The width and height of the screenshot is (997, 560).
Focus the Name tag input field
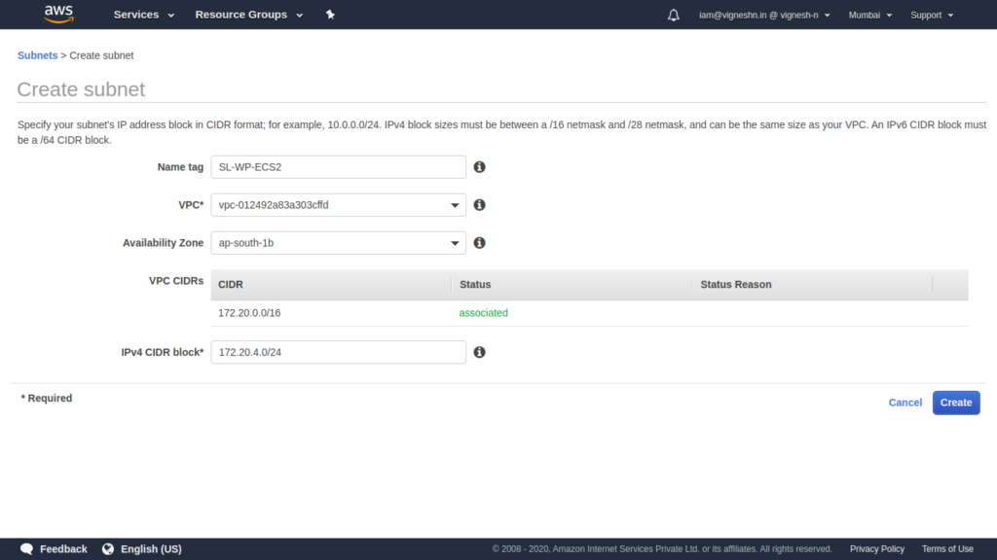coord(338,167)
